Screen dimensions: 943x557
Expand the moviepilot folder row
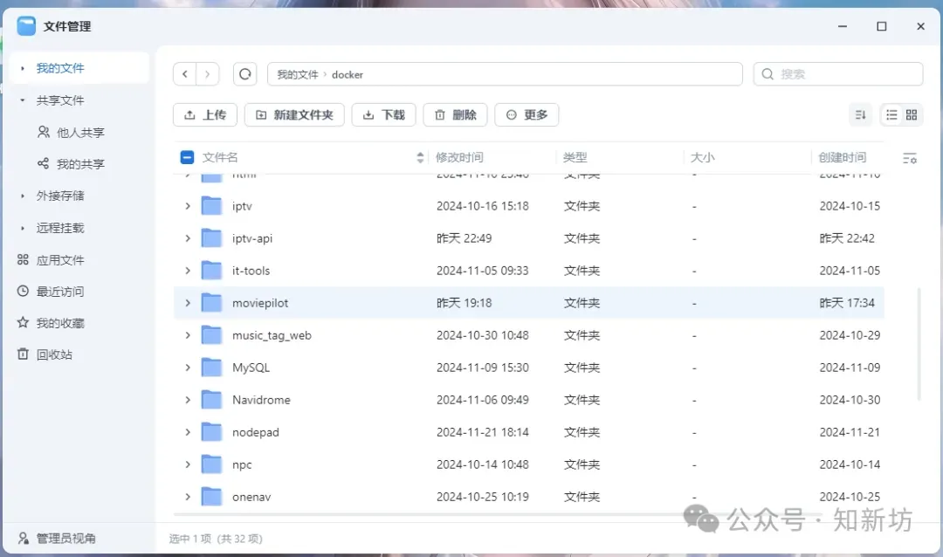[188, 303]
